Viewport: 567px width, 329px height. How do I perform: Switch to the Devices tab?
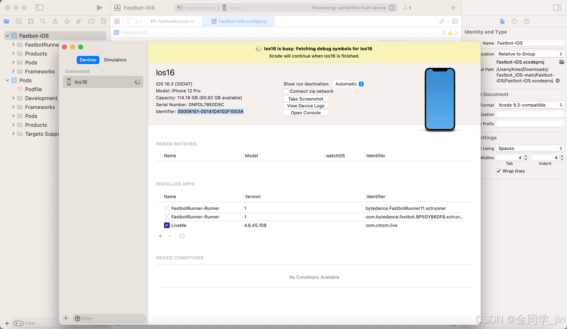[88, 60]
